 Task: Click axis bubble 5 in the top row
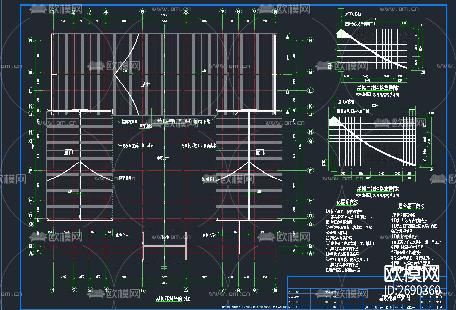point(142,12)
